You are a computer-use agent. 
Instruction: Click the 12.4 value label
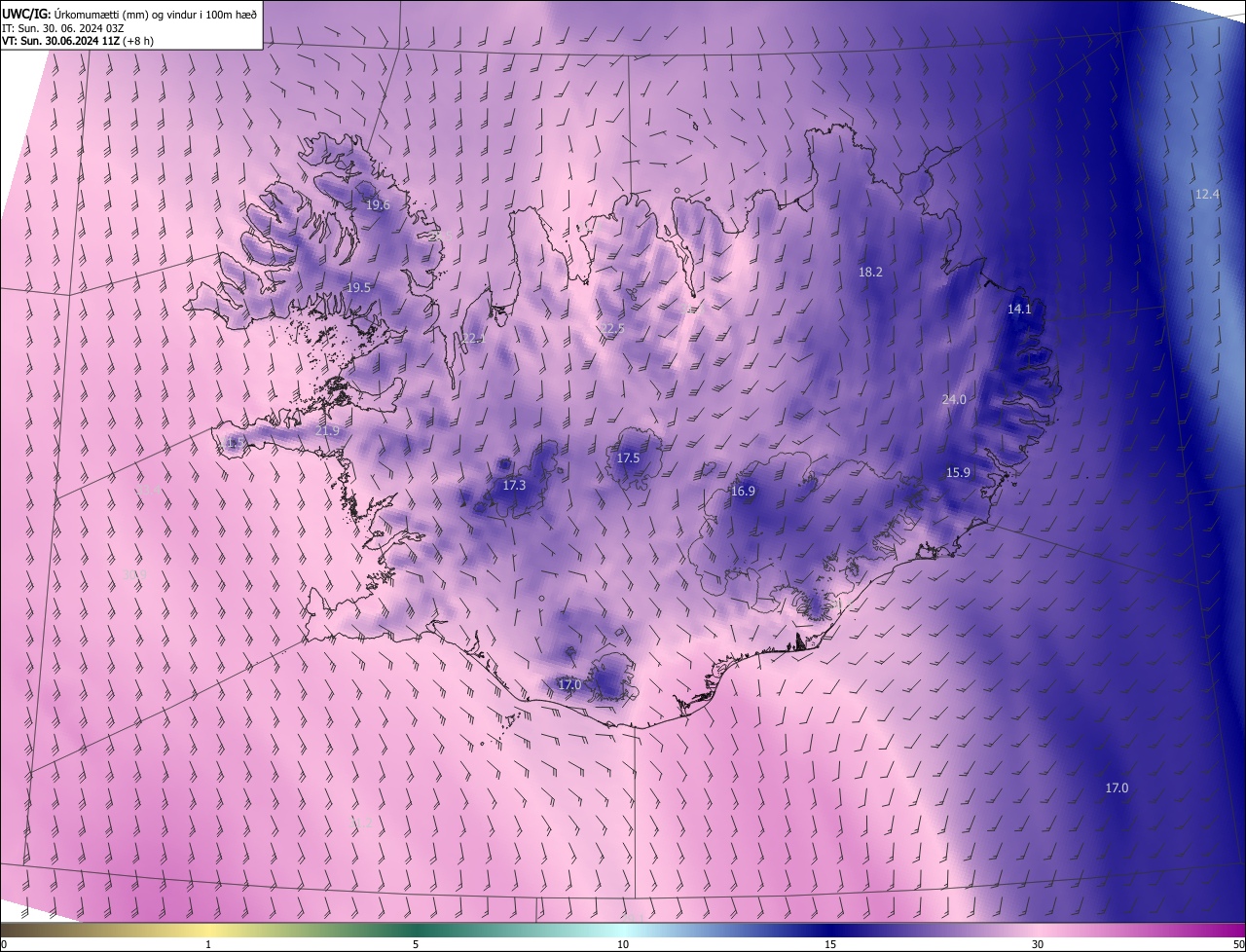click(x=1206, y=195)
